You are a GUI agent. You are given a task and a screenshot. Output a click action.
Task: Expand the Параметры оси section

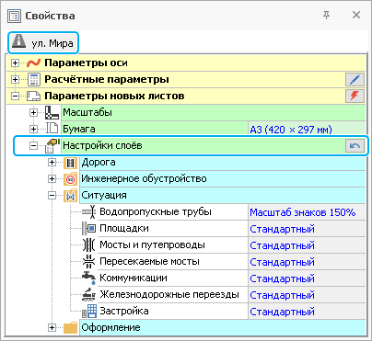15,63
